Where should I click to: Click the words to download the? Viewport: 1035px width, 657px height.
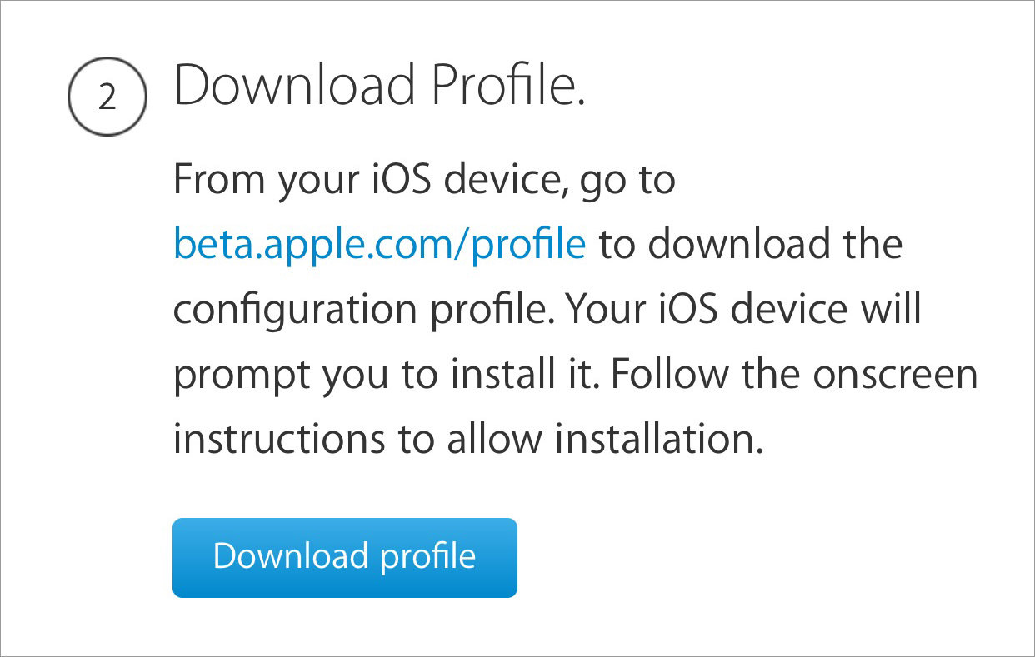pos(751,245)
